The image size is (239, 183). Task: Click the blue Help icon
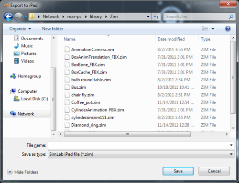(228, 29)
